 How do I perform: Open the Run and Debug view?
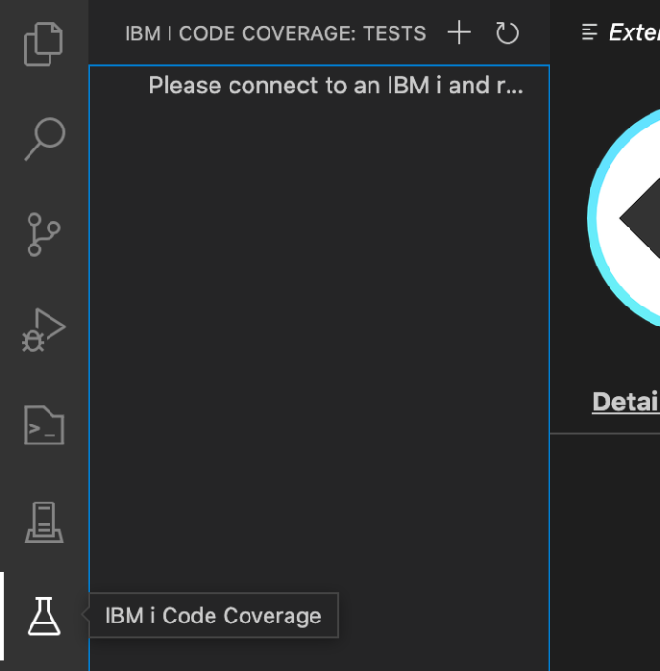click(x=44, y=330)
